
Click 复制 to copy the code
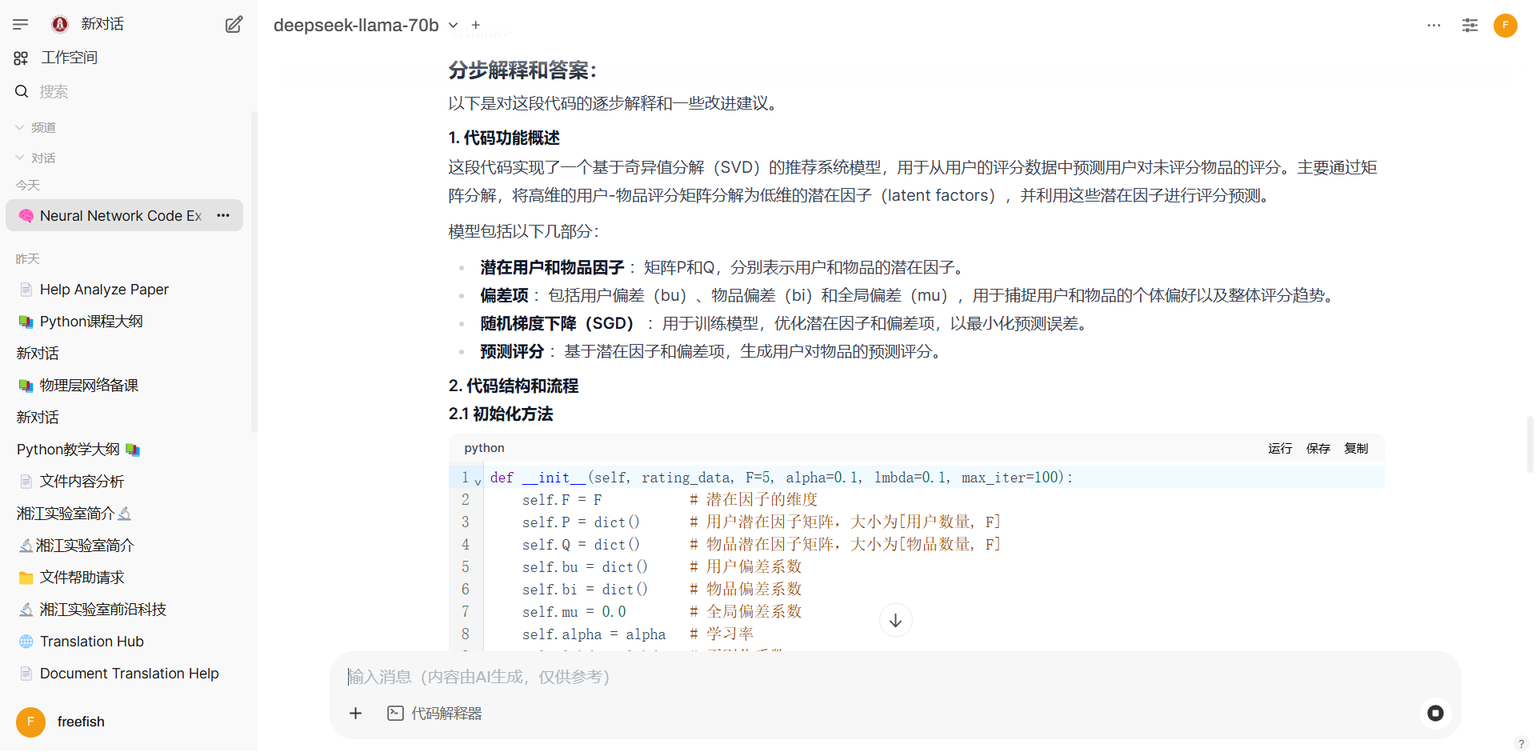click(1356, 449)
